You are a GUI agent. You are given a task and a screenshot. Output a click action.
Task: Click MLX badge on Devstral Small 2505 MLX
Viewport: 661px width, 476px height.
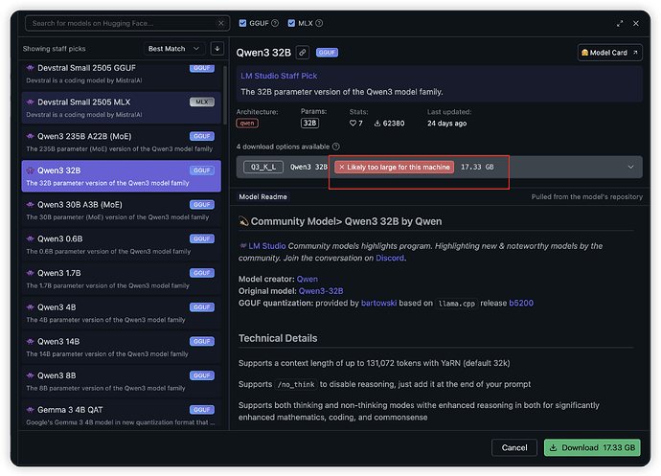click(202, 102)
